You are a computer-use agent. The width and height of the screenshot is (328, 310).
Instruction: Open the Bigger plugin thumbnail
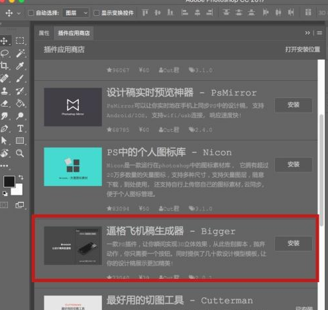point(73,246)
